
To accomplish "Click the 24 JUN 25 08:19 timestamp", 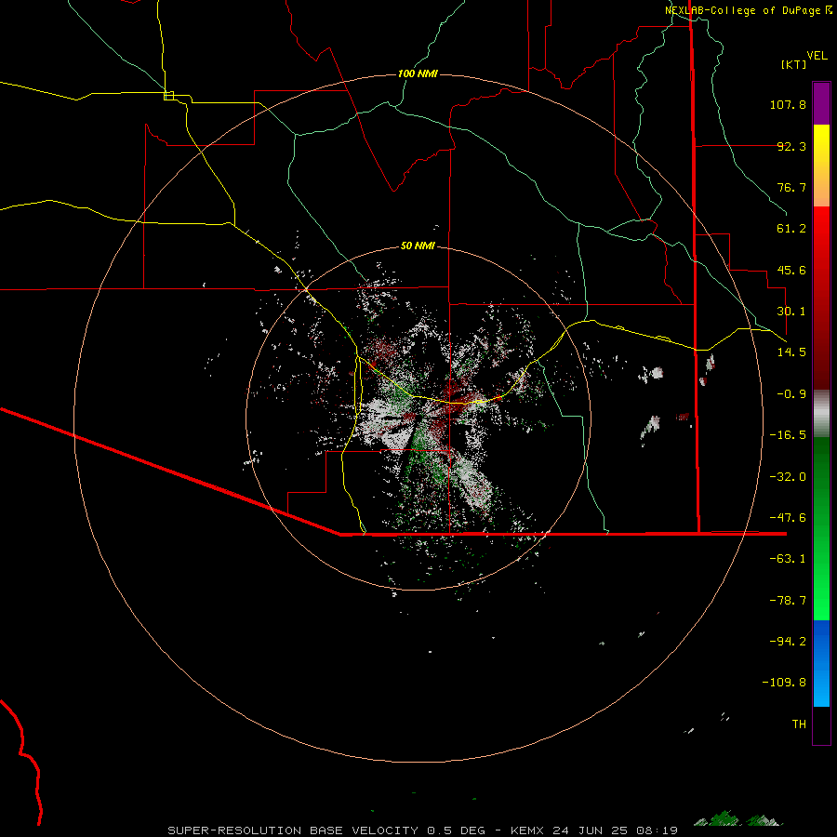I will tap(615, 830).
